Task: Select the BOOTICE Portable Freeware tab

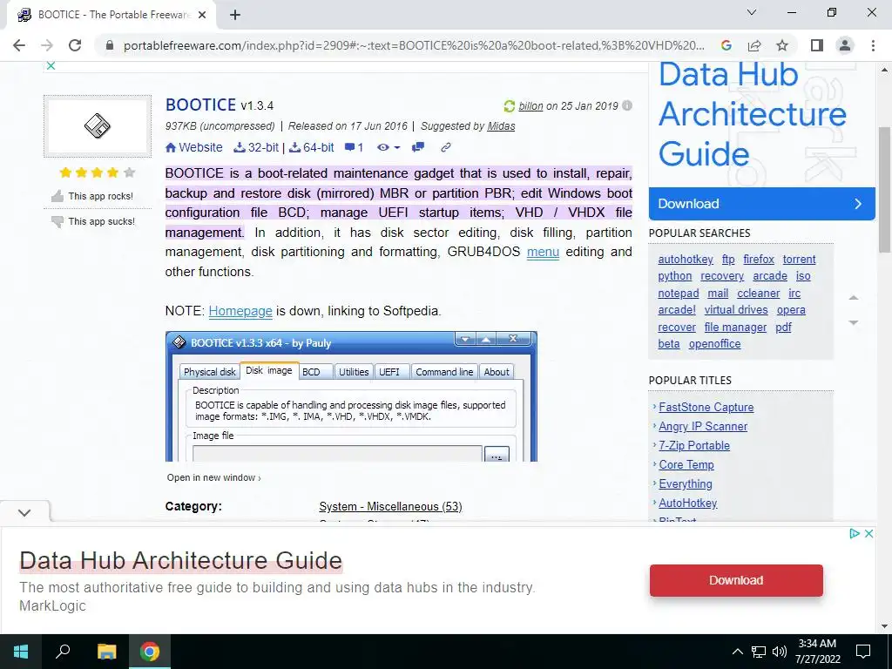Action: click(111, 16)
